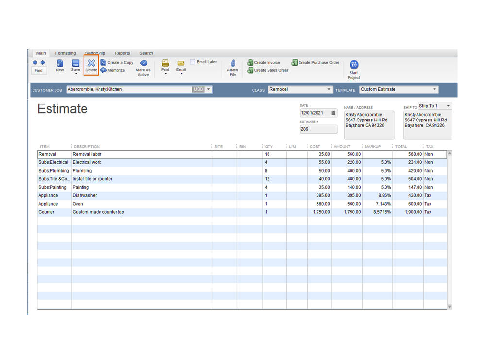Enable the Email Later checkbox
The height and width of the screenshot is (364, 485).
tap(193, 62)
